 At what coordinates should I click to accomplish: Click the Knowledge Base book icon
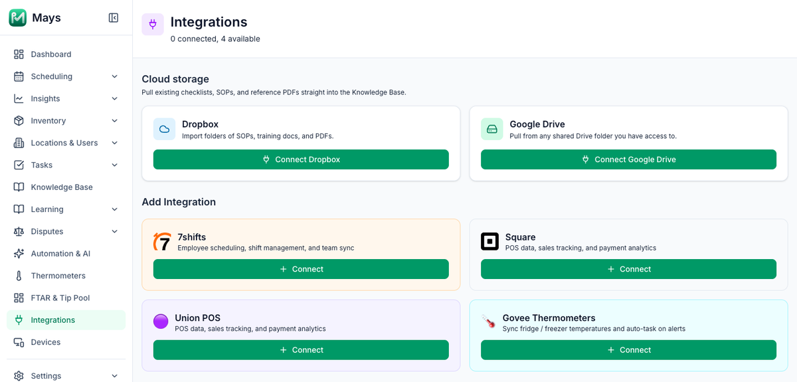click(19, 187)
